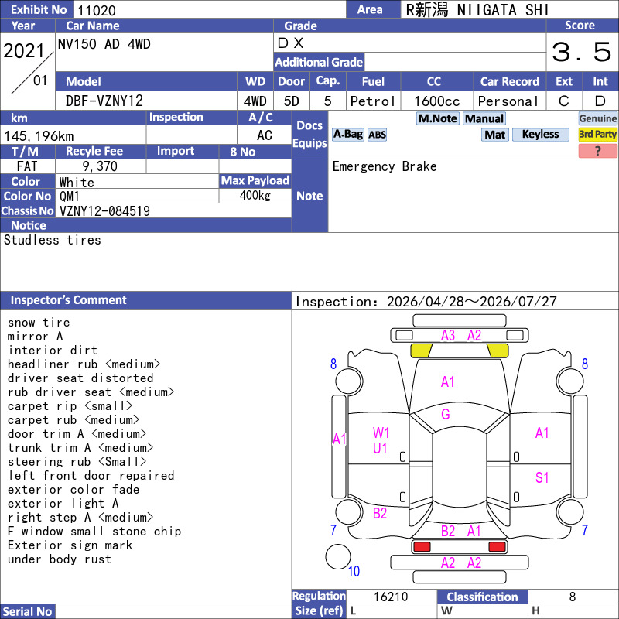Screen dimensions: 619x619
Task: Select the W1 damage mark on diagram
Action: click(x=381, y=433)
